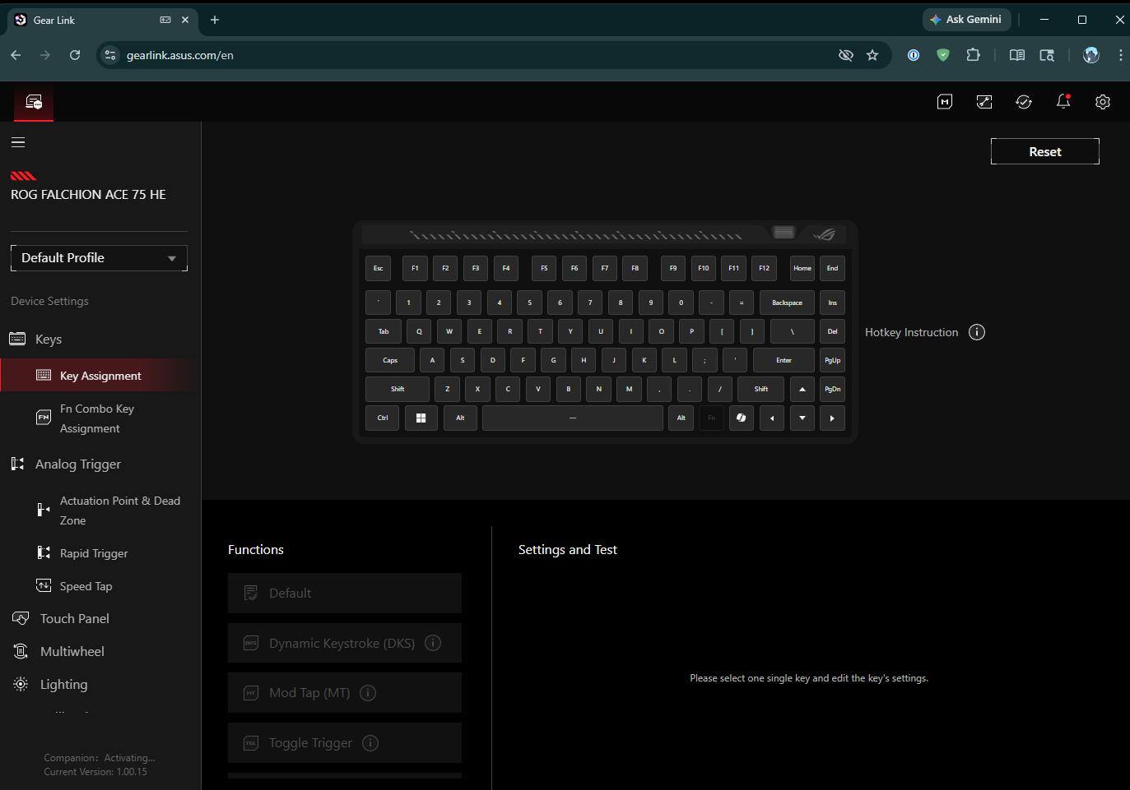
Task: Open the Chrome profile avatar
Action: pyautogui.click(x=1091, y=55)
